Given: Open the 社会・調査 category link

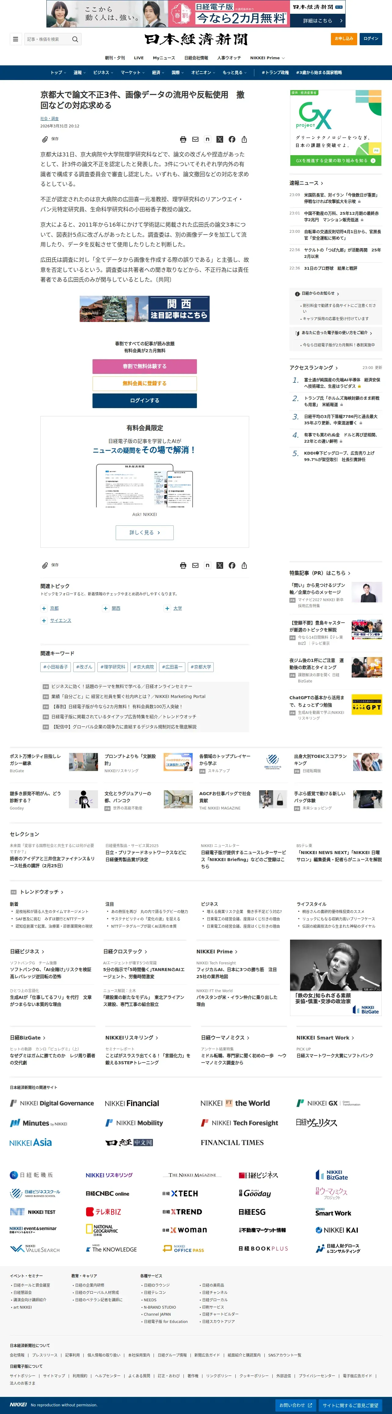Looking at the screenshot, I should [49, 119].
